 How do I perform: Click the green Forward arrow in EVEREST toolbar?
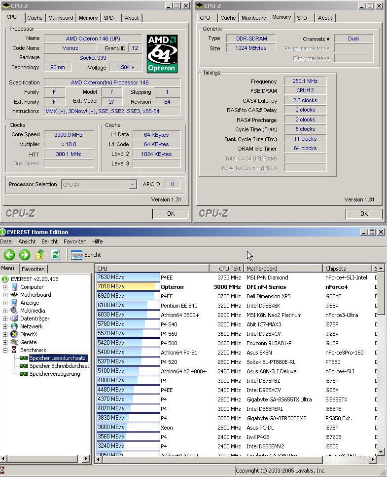(25, 255)
